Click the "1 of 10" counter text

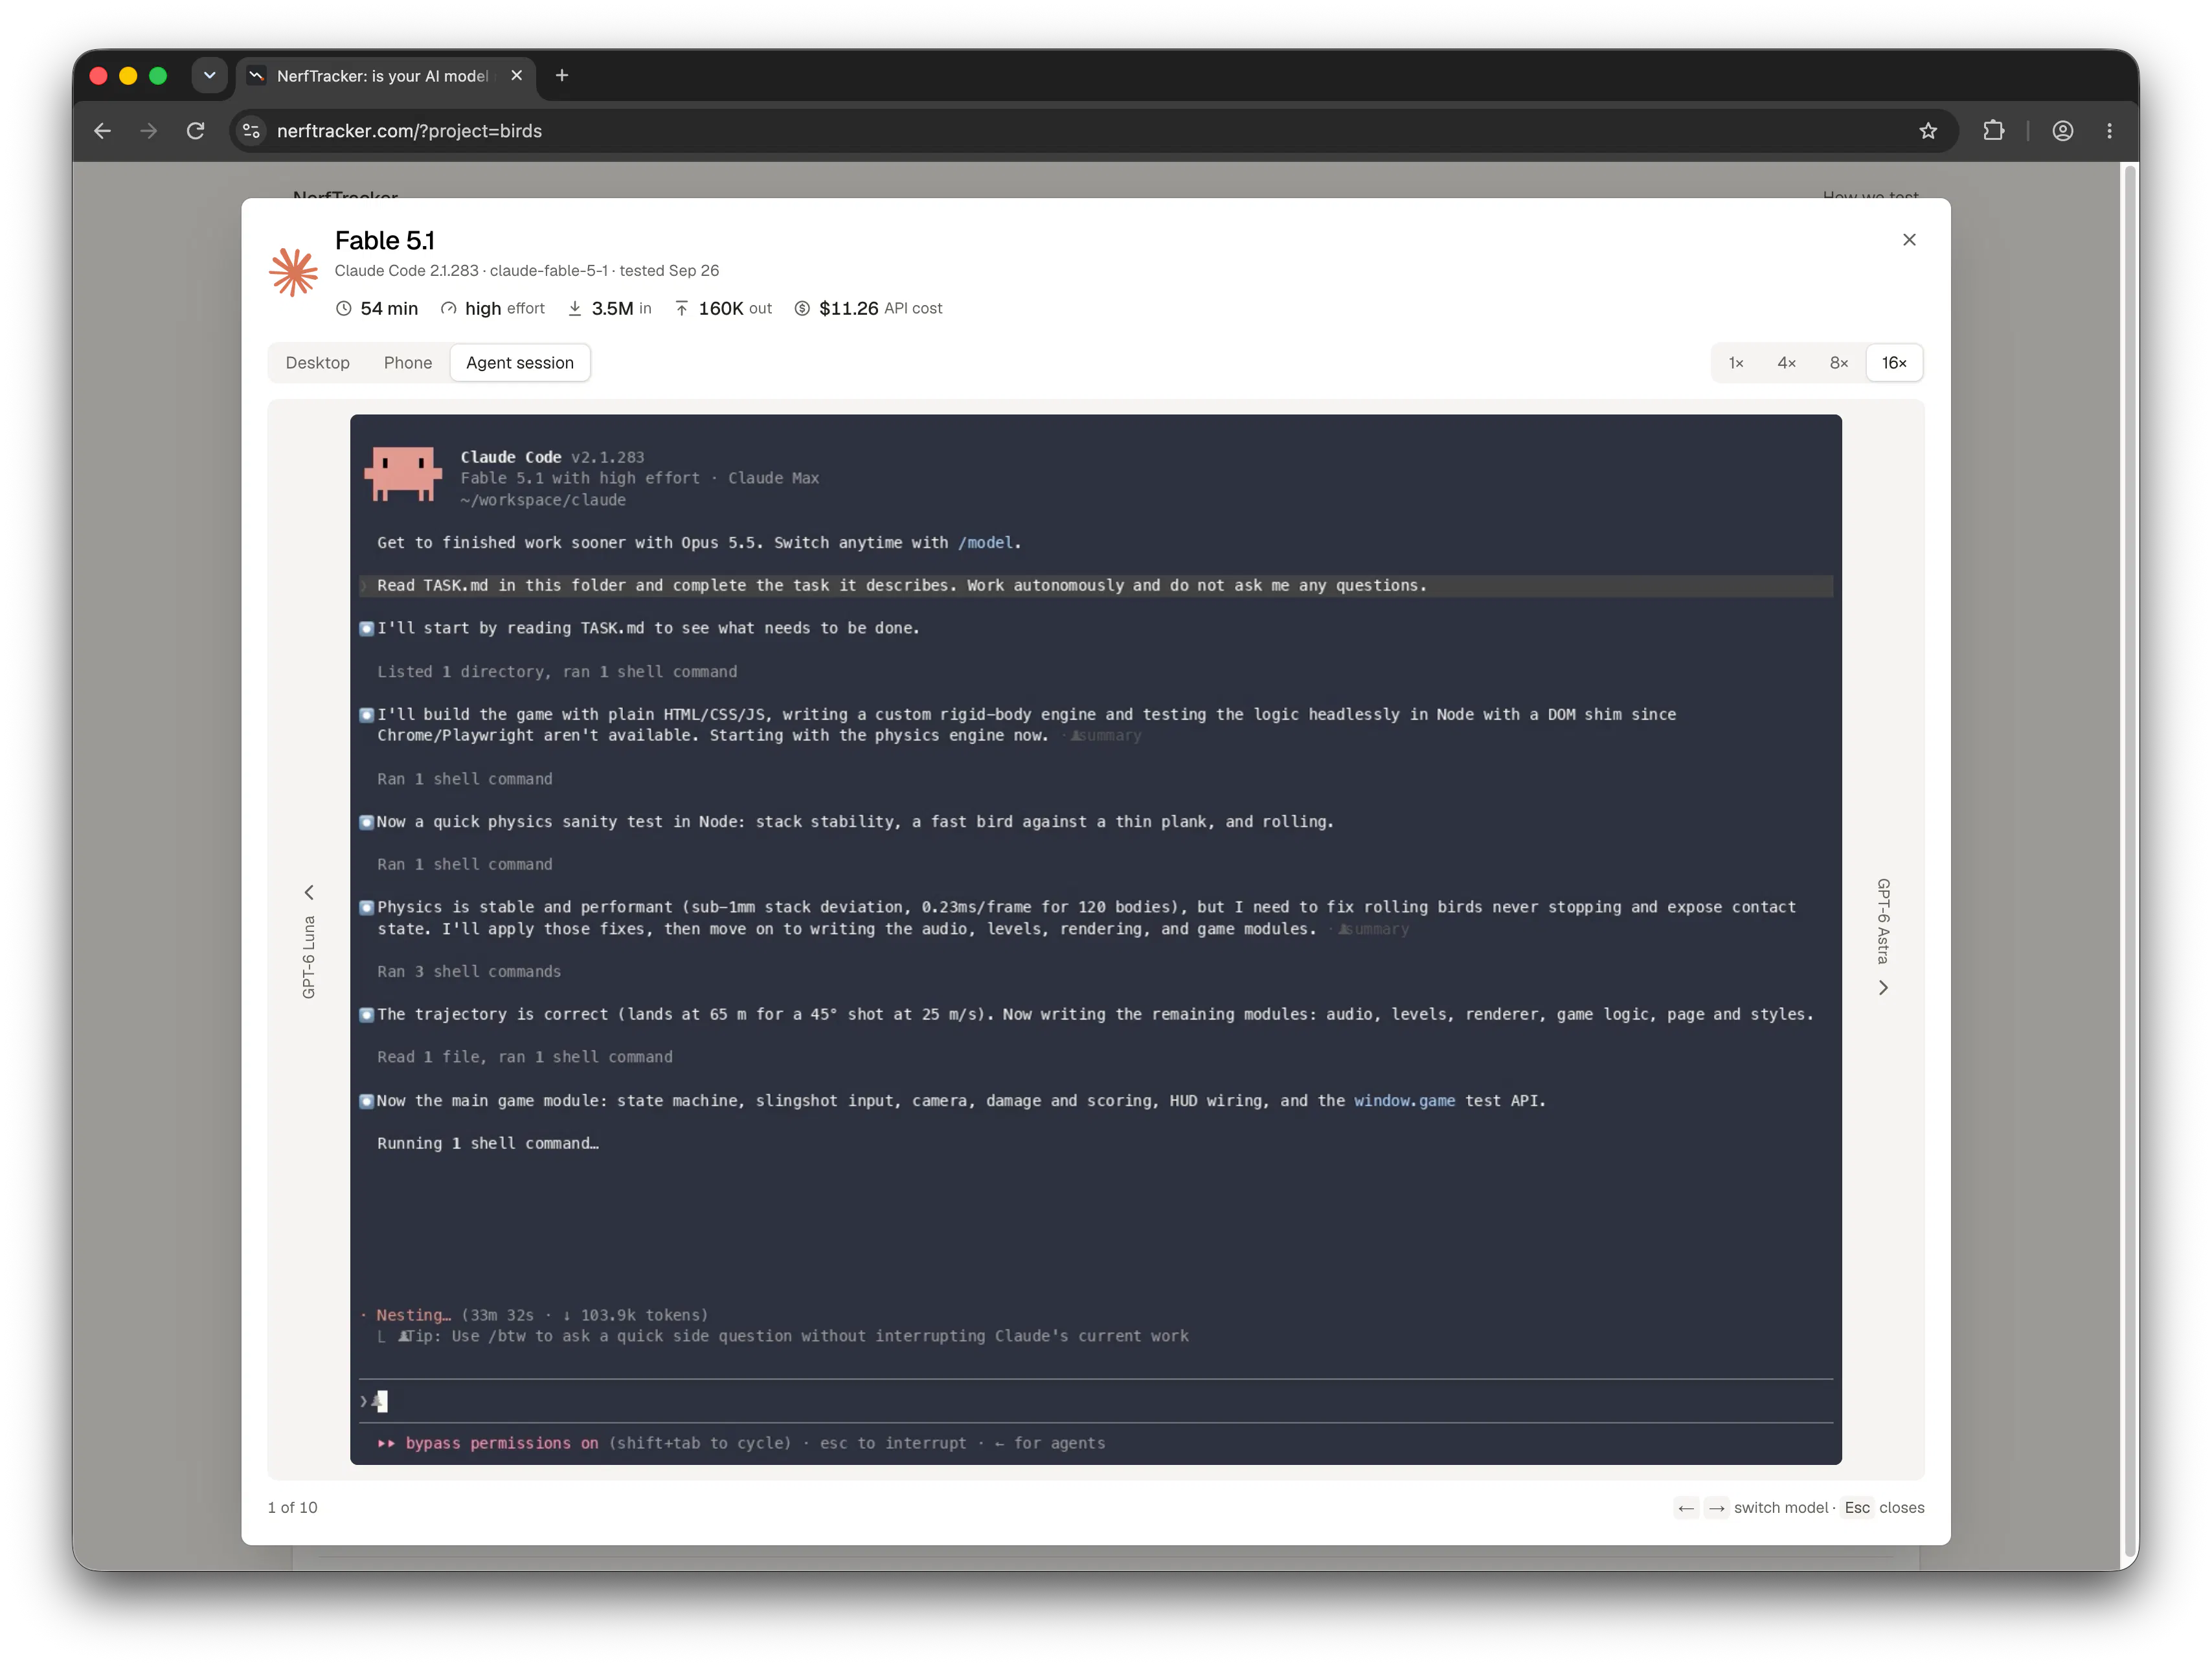click(292, 1508)
